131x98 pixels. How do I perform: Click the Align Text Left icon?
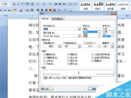pos(38,10)
